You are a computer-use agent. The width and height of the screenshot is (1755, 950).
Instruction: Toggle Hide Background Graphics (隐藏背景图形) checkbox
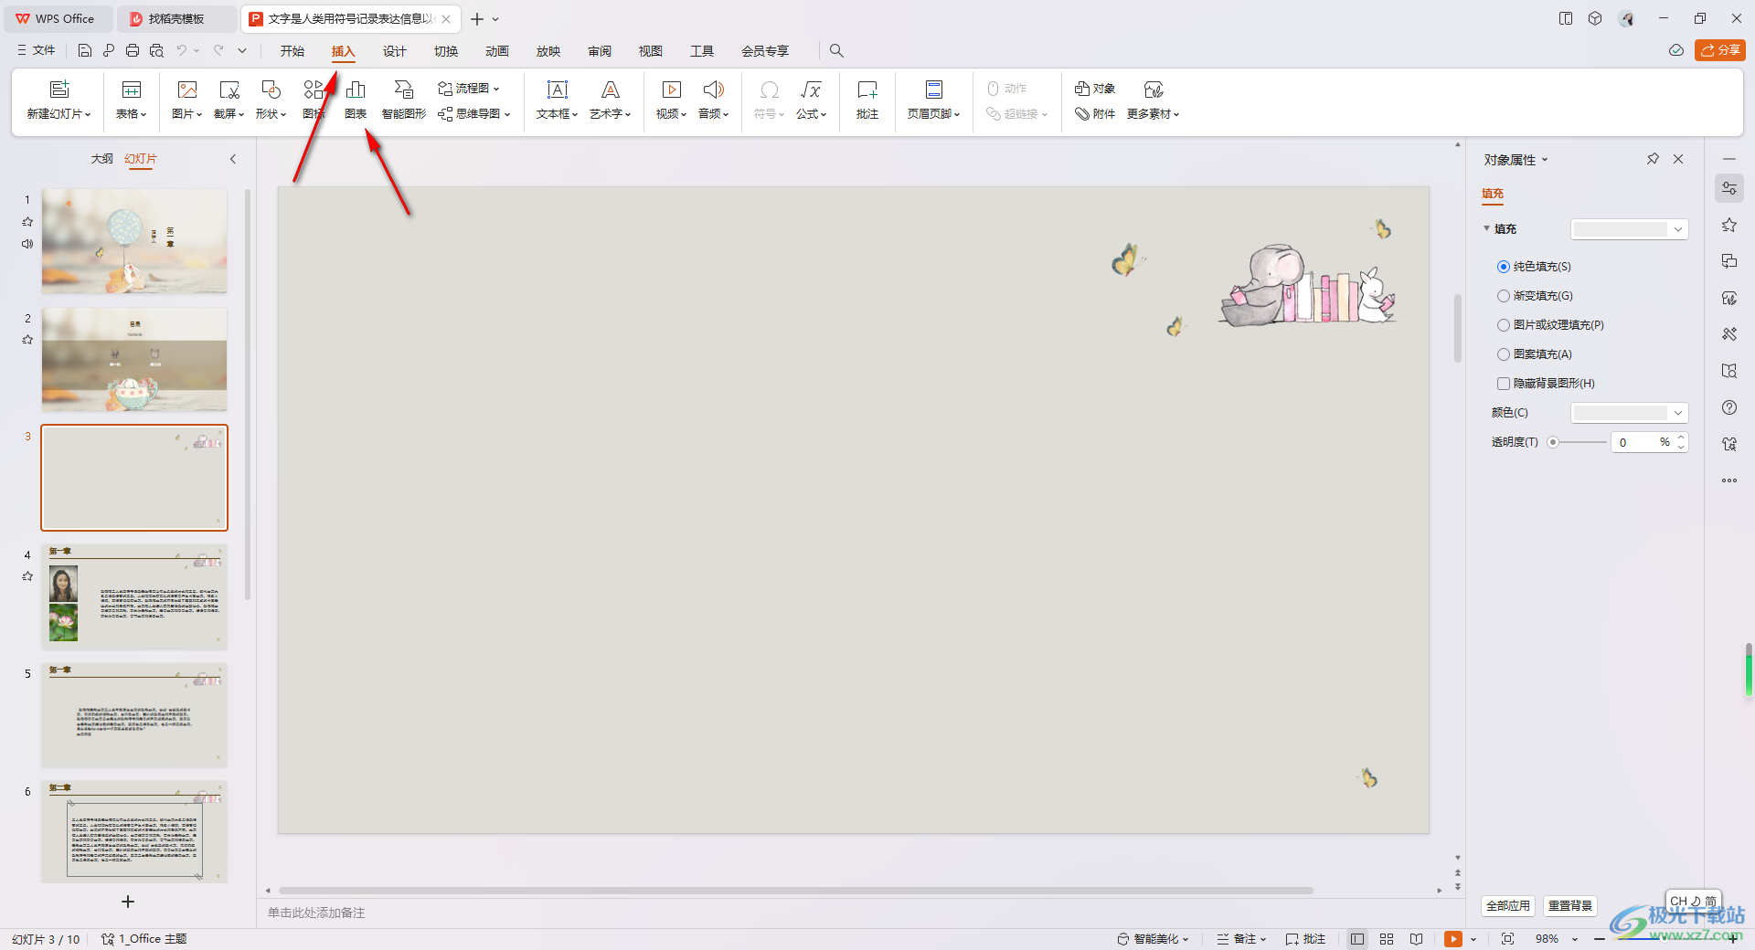[1504, 384]
